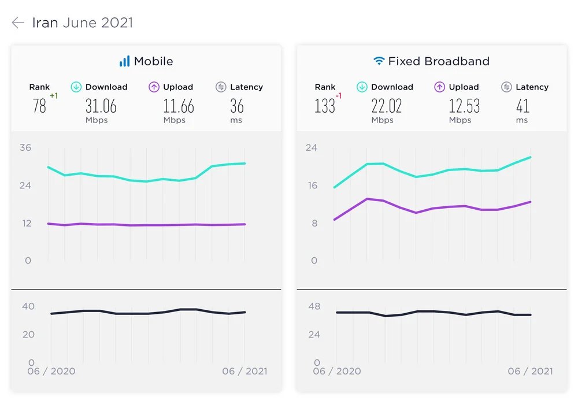Click the Mobile latency icon
This screenshot has height=408, width=578.
(221, 87)
